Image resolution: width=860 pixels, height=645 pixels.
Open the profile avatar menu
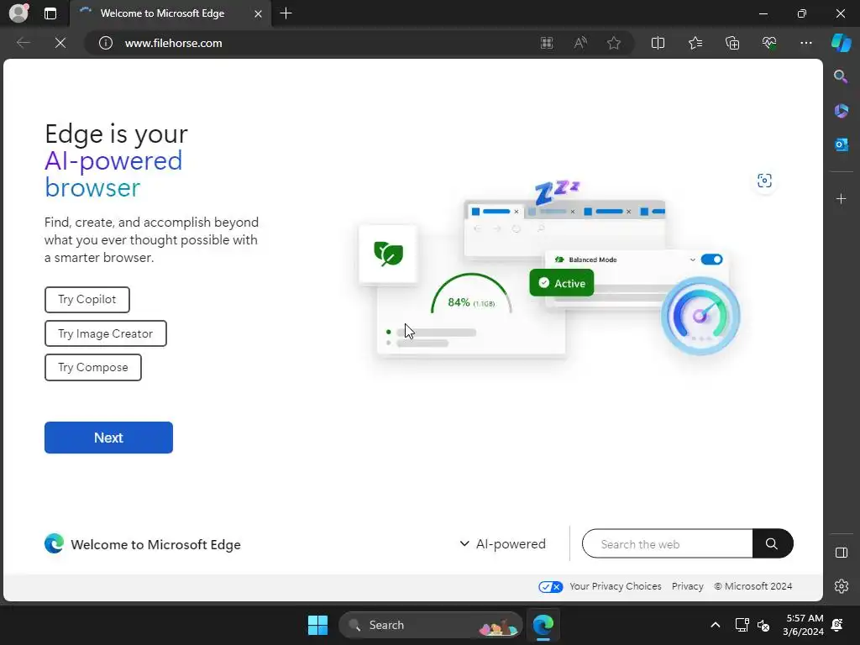18,13
